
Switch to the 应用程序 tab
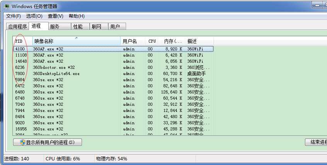pos(17,27)
